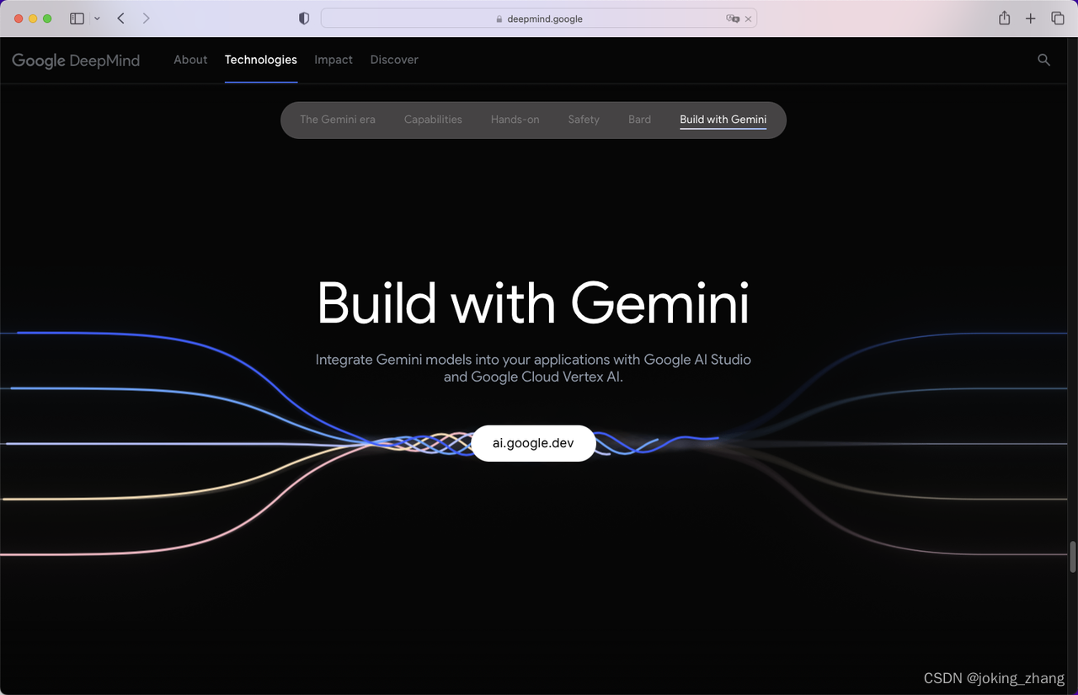Go forward with the forward arrow

146,19
